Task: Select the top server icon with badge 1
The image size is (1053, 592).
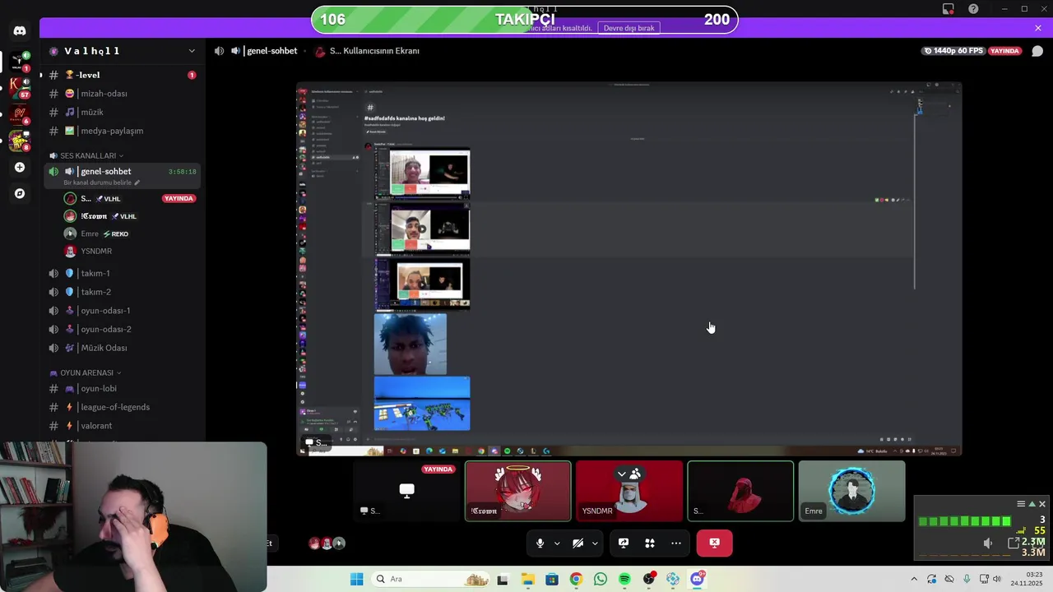Action: [x=19, y=60]
